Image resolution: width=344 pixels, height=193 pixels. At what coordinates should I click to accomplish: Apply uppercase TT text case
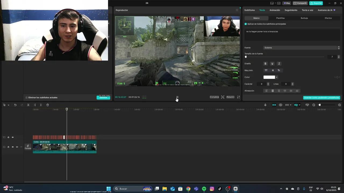pos(266,70)
